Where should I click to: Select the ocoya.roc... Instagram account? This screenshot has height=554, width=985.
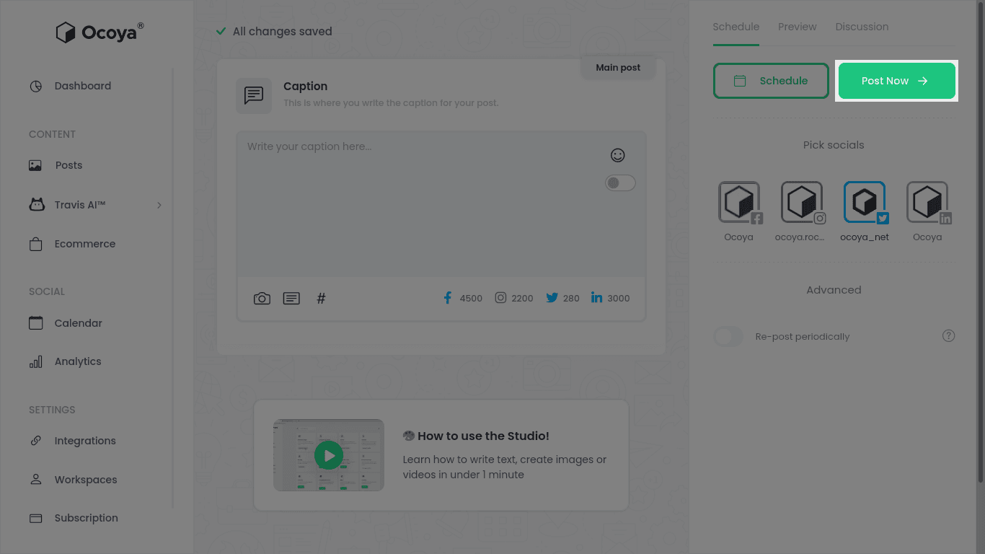coord(802,203)
